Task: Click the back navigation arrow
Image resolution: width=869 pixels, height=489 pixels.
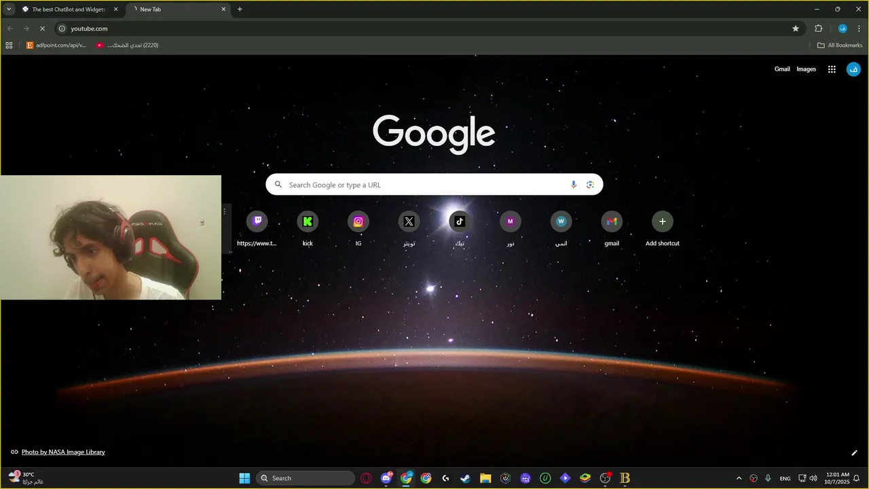Action: 10,29
